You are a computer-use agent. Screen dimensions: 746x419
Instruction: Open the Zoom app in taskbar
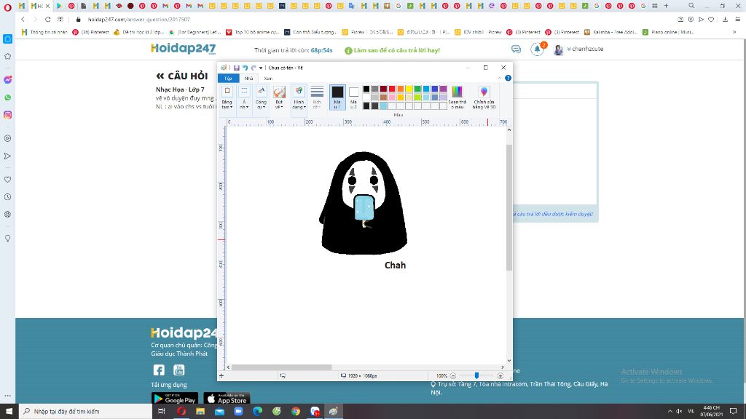238,412
